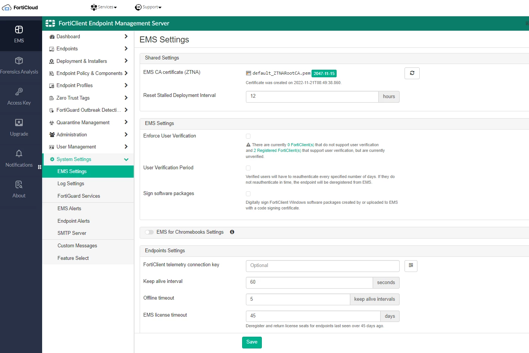Open the Services dropdown menu
The height and width of the screenshot is (353, 529).
click(104, 7)
